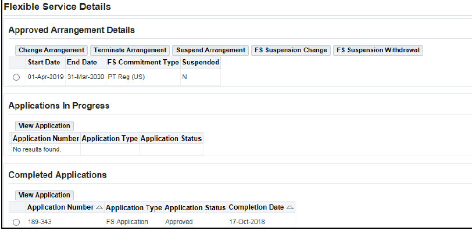Click the 189-343 application number cell
Image resolution: width=472 pixels, height=234 pixels.
coord(40,222)
